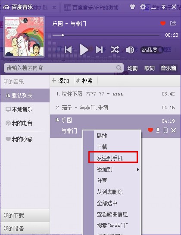Screen dimensions: 181x235
Task: Unfavorite the song with the top heart
Action: click(163, 23)
